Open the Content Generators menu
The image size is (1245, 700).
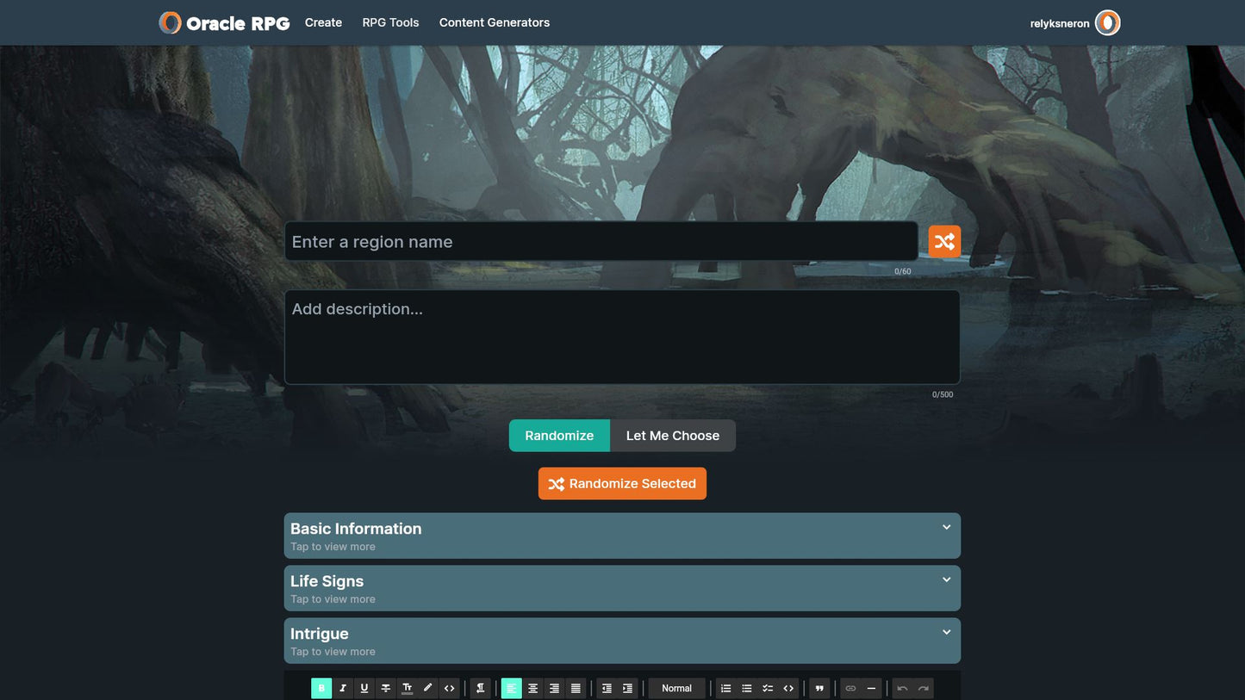coord(494,22)
